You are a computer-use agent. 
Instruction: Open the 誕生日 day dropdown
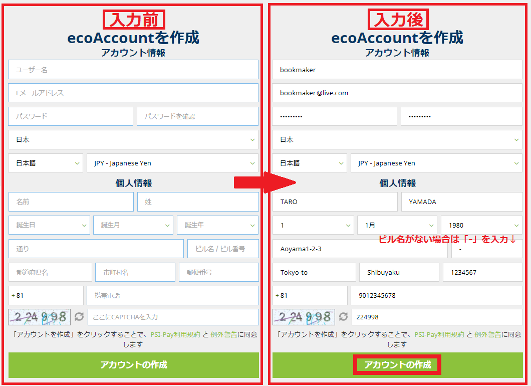pos(50,225)
